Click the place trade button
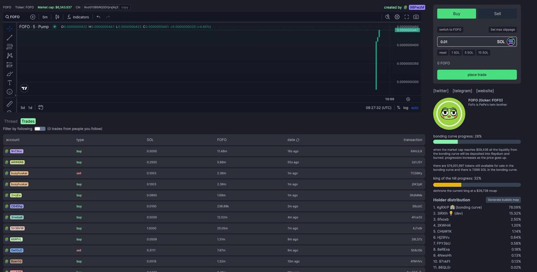 click(x=477, y=75)
